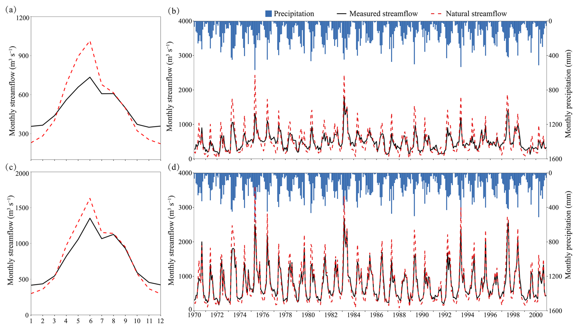Click the Monthly streamflow axis title in panel (a)

point(12,91)
